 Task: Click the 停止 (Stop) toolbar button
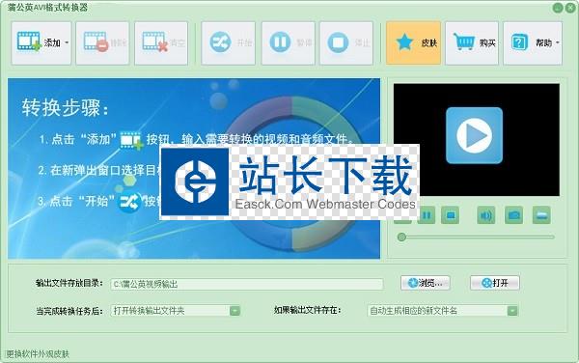346,42
